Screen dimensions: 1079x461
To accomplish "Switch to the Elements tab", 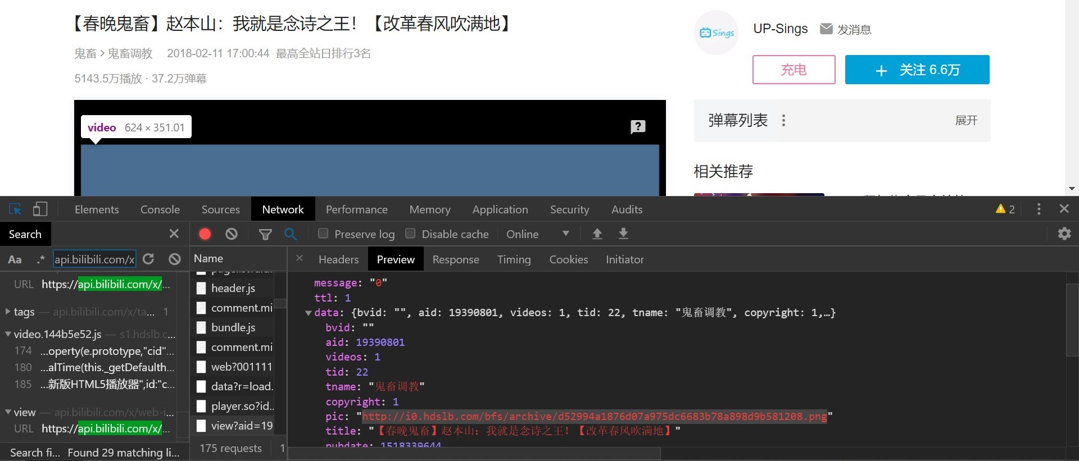I will pos(97,209).
